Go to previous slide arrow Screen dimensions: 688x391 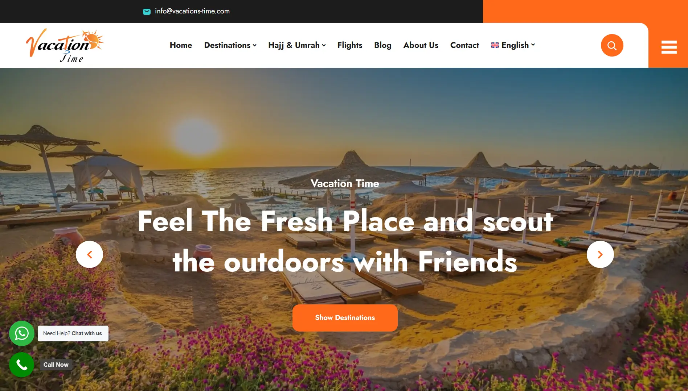click(x=89, y=254)
